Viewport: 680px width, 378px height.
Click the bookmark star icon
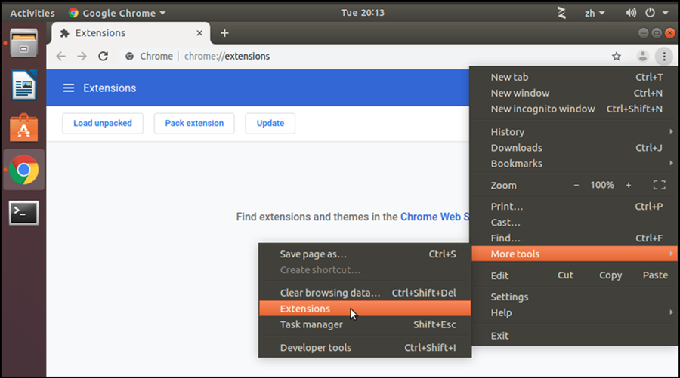tap(617, 56)
